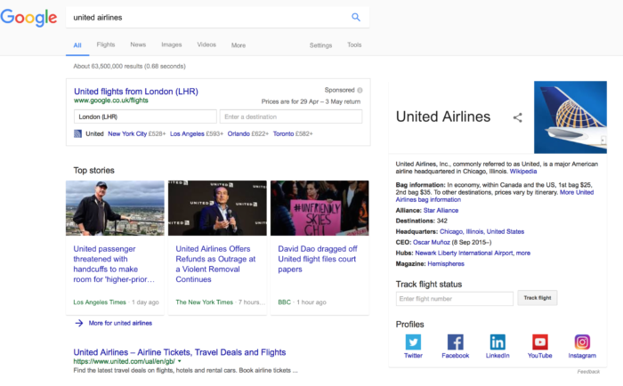Switch to the News tab

coord(138,44)
